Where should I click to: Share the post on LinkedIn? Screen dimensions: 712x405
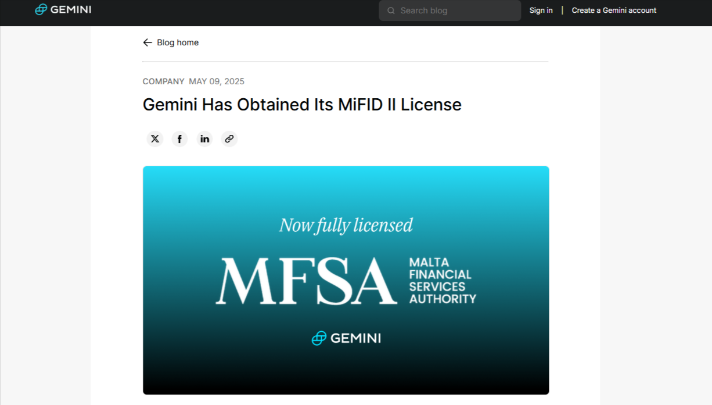click(204, 139)
